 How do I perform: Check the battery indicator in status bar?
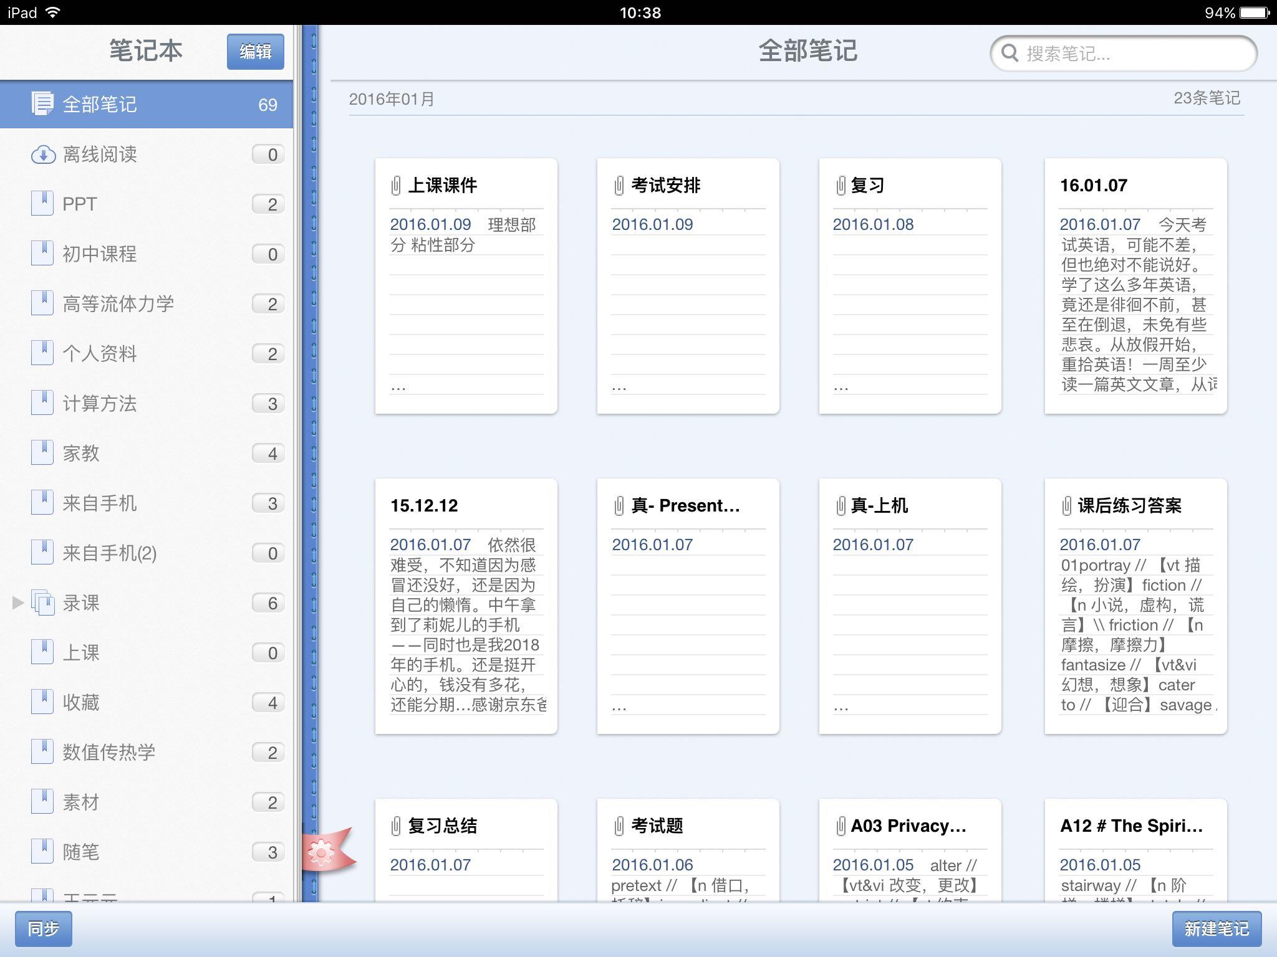pos(1255,12)
